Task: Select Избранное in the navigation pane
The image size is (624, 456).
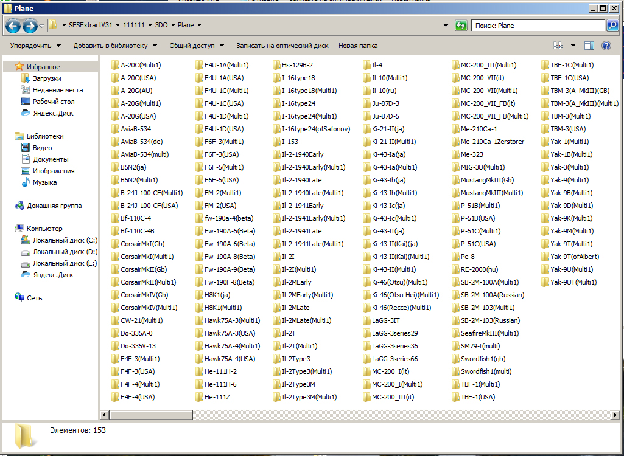Action: click(43, 67)
